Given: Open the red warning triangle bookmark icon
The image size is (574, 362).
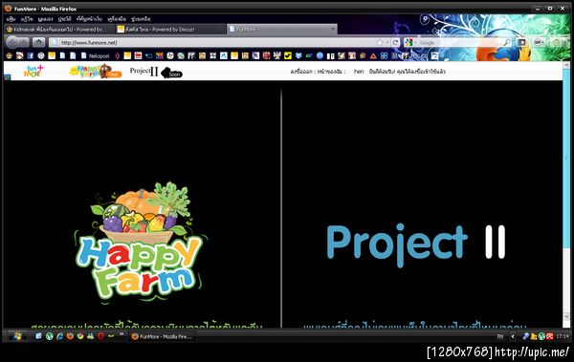Looking at the screenshot, I should [373, 55].
